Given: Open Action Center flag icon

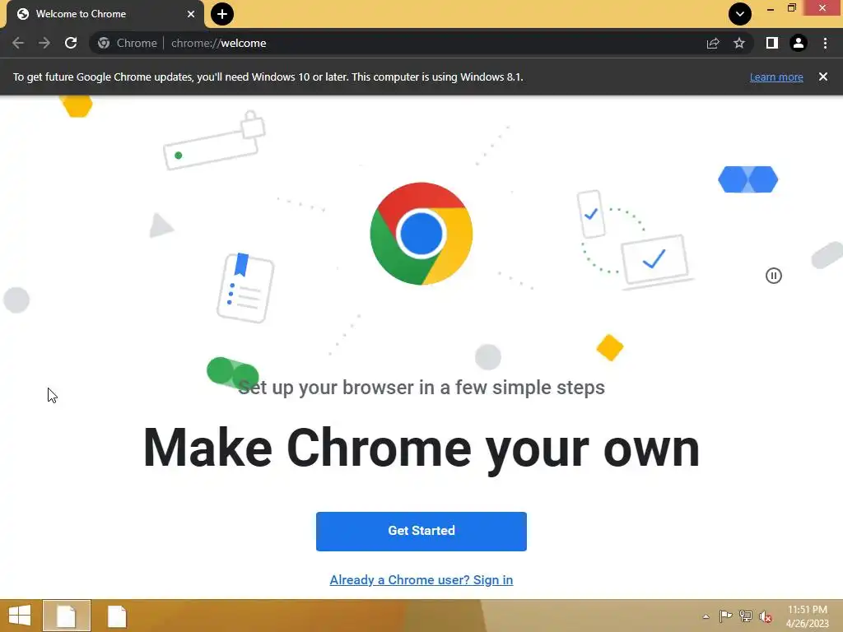Looking at the screenshot, I should pos(725,616).
